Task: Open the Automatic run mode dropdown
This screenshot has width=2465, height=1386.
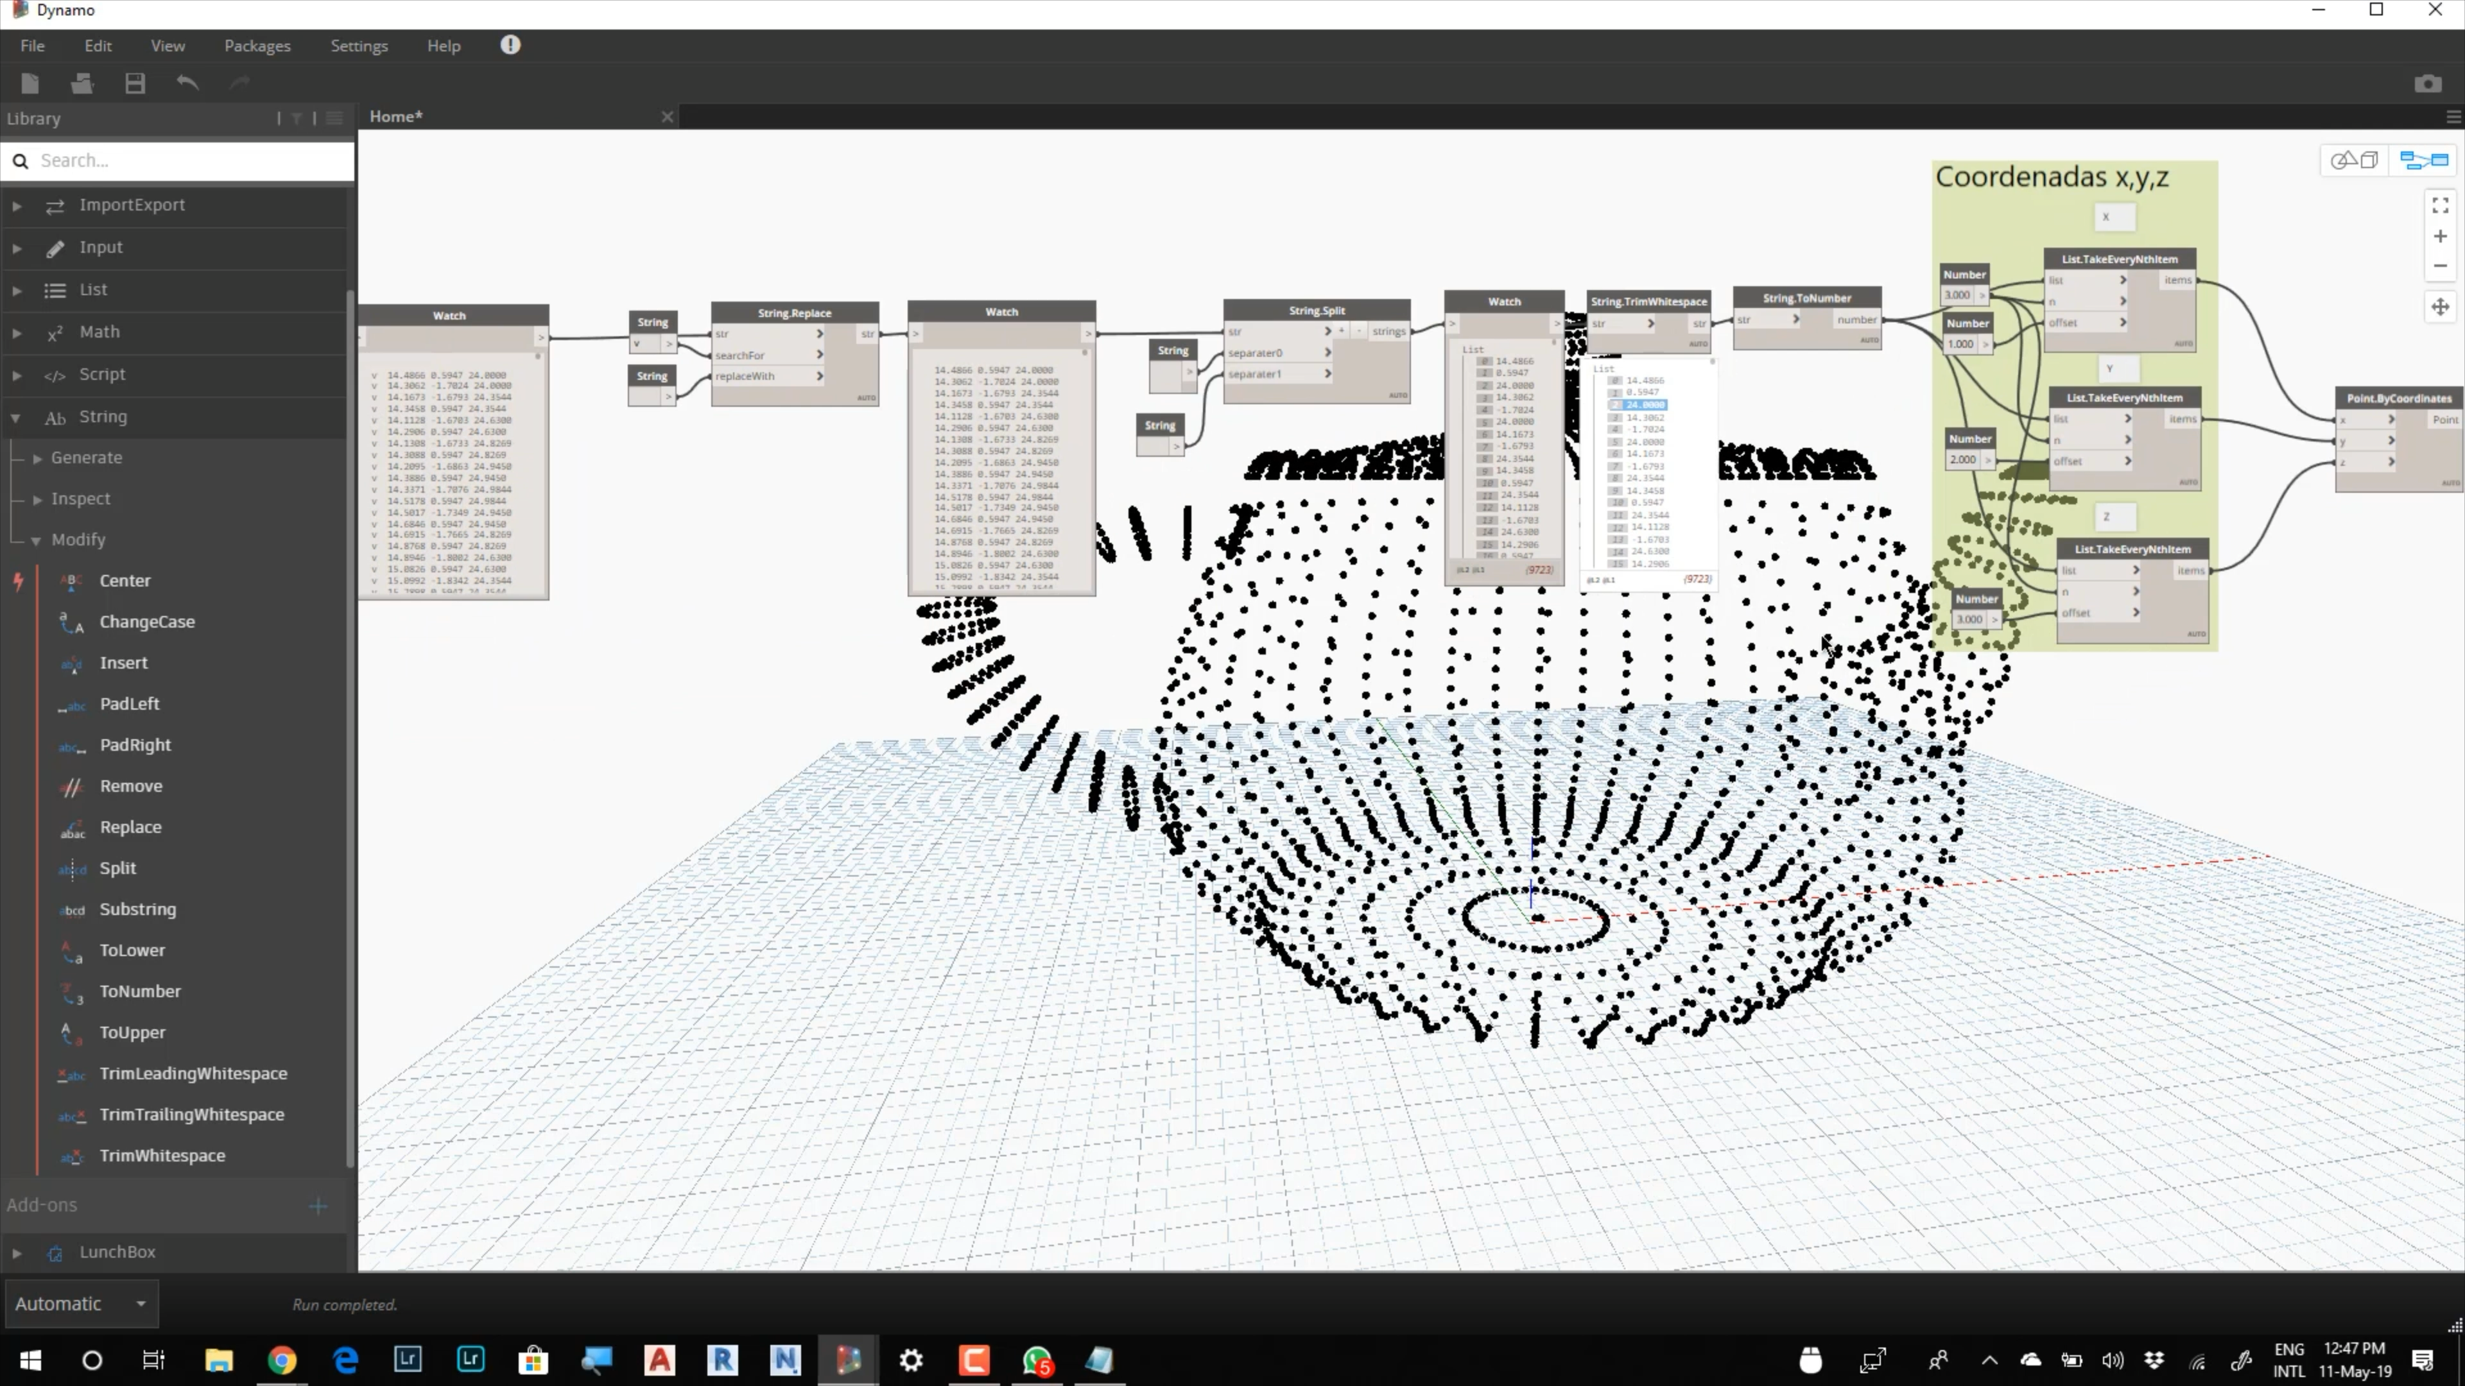Action: 82,1304
